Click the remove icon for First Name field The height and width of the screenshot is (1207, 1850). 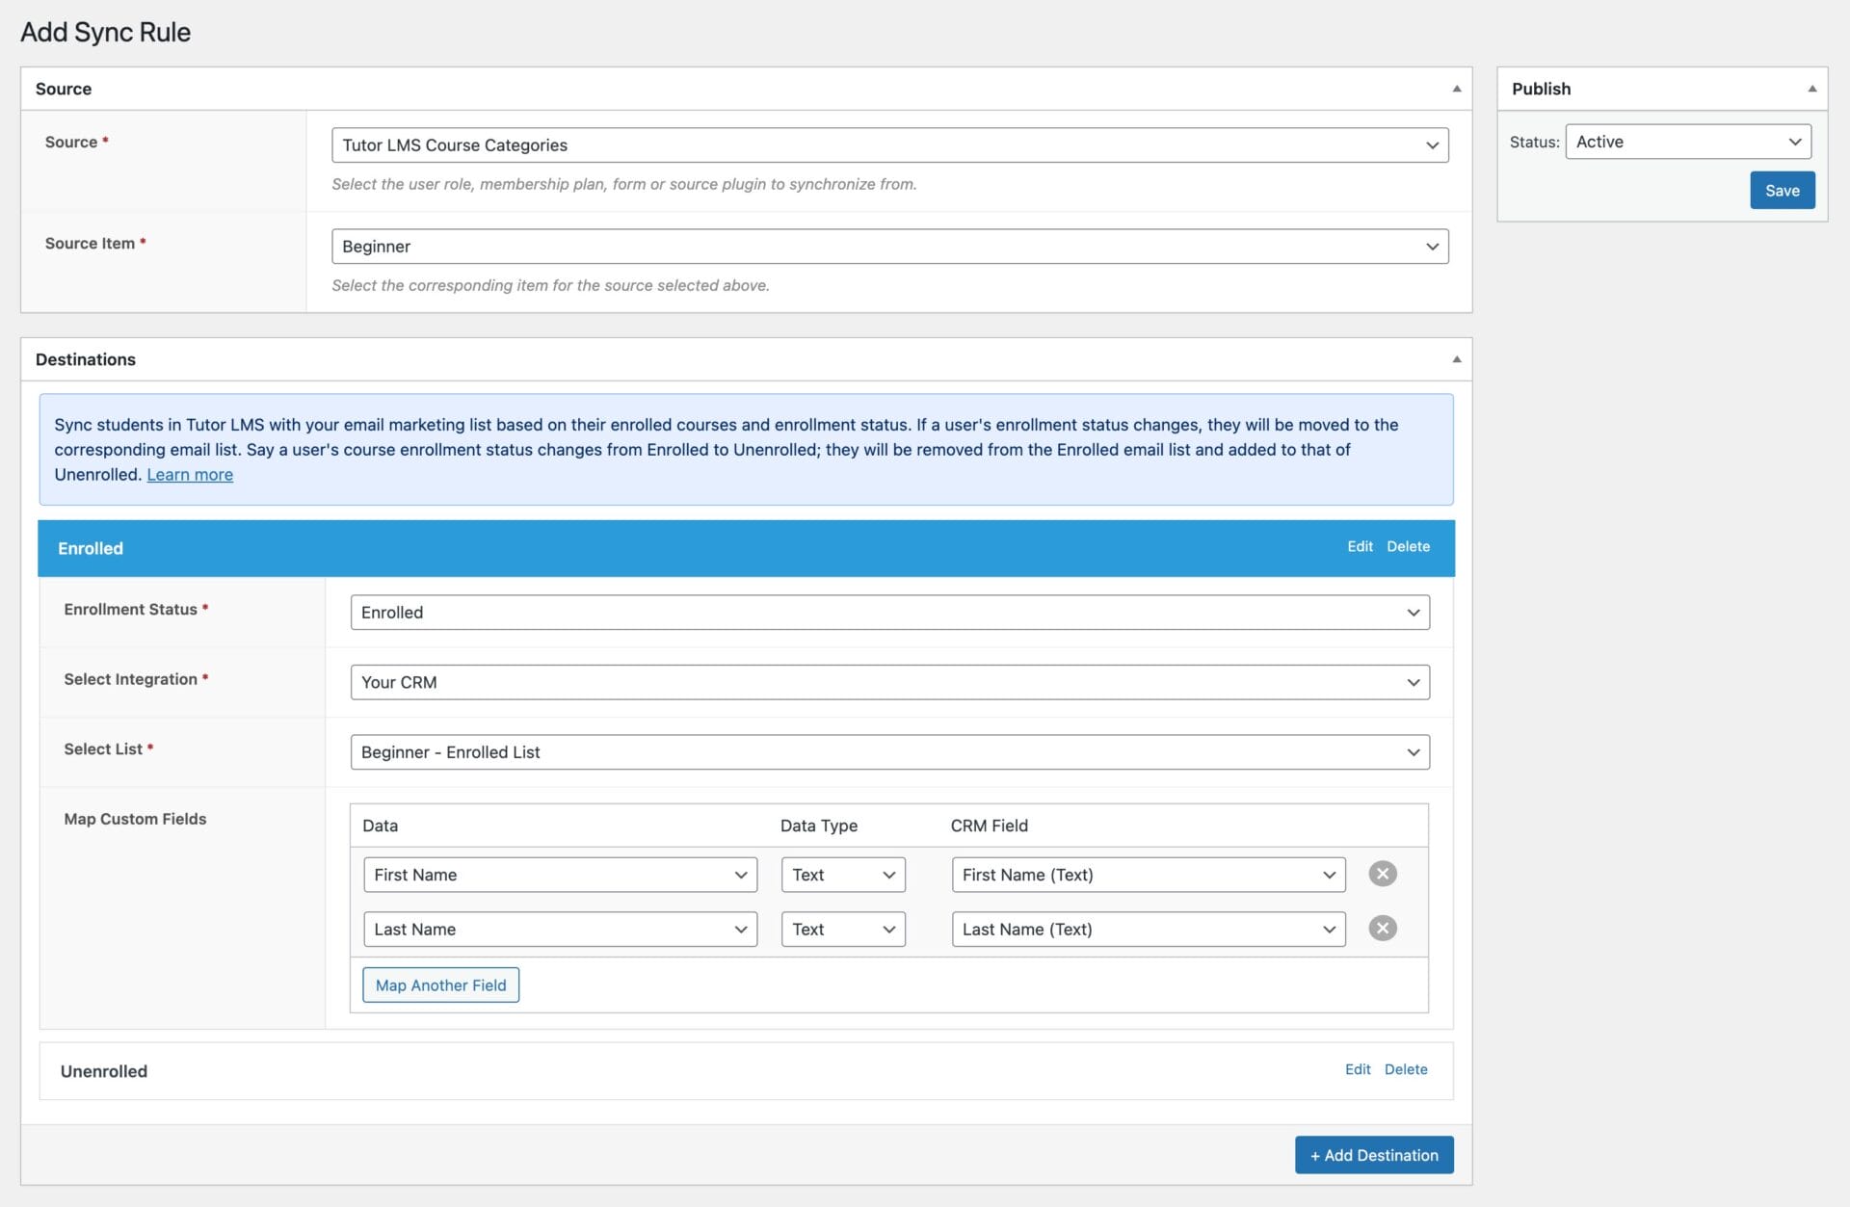(x=1384, y=873)
